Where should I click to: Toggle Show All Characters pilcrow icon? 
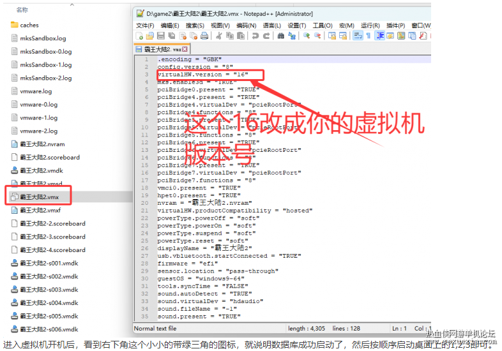[x=369, y=36]
